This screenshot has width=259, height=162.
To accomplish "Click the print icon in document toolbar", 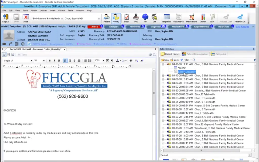I will coord(150,55).
